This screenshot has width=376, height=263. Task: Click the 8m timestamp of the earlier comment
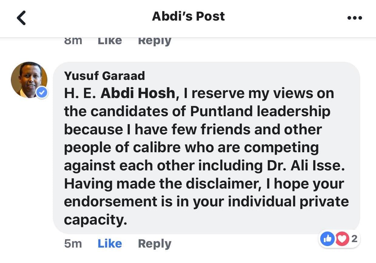point(73,41)
